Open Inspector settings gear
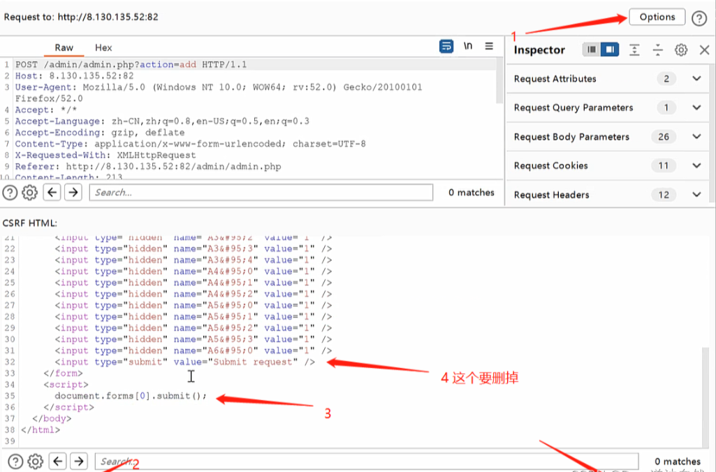 tap(681, 50)
